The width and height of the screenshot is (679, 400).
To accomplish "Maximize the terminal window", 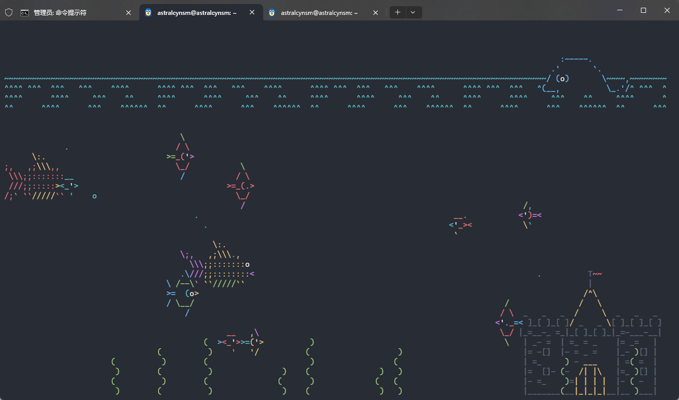I will pyautogui.click(x=643, y=10).
